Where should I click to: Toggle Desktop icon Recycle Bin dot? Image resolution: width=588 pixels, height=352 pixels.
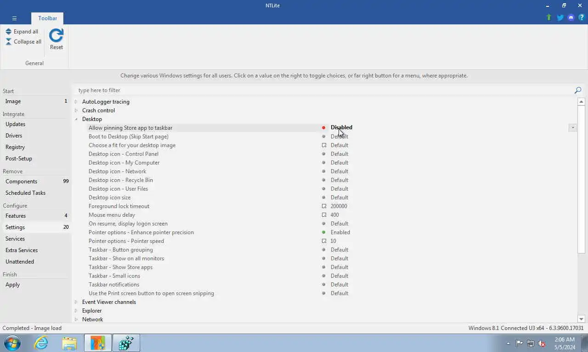point(324,180)
